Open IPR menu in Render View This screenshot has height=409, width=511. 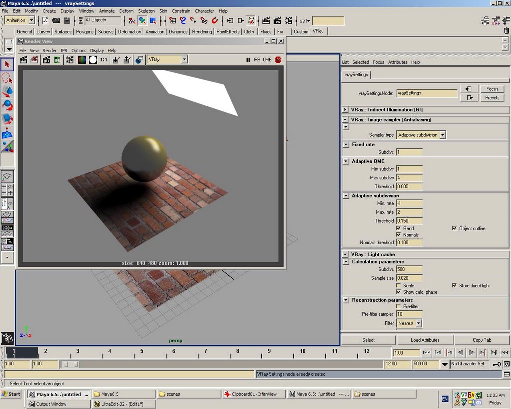64,51
